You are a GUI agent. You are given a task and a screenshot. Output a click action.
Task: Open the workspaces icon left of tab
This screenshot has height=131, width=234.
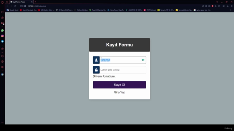point(7,2)
